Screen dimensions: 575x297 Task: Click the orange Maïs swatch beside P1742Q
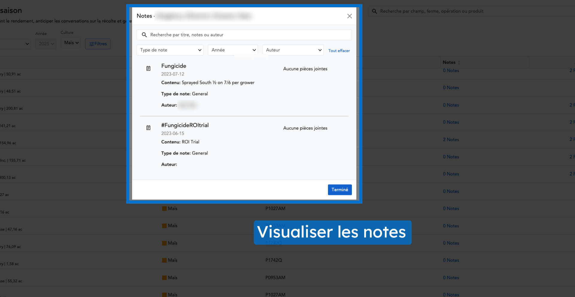164,260
